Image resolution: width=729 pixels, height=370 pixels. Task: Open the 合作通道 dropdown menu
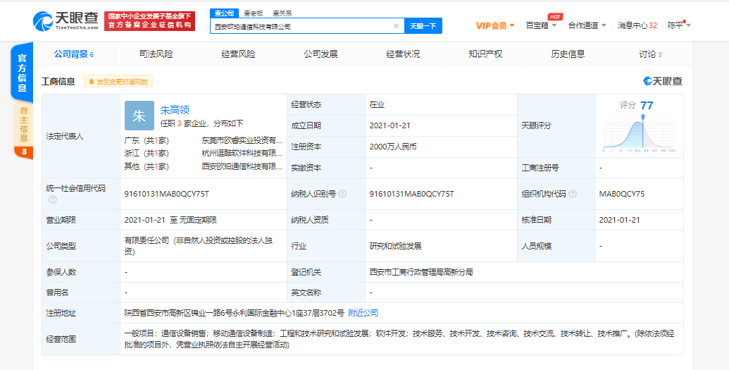point(587,25)
